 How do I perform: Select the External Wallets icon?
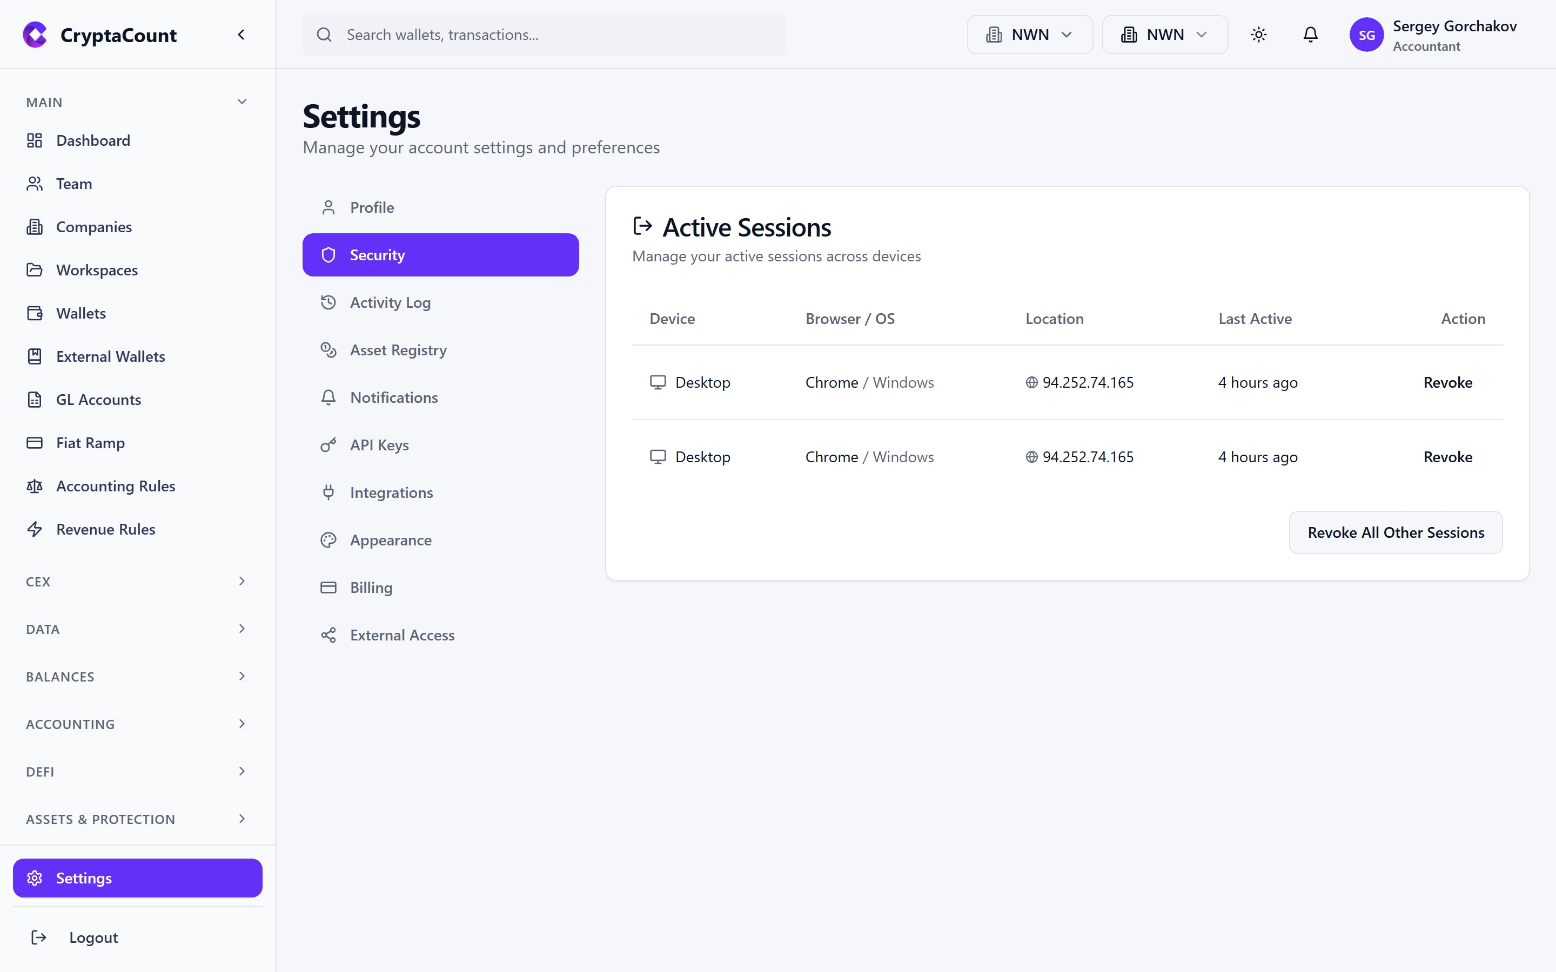point(35,355)
